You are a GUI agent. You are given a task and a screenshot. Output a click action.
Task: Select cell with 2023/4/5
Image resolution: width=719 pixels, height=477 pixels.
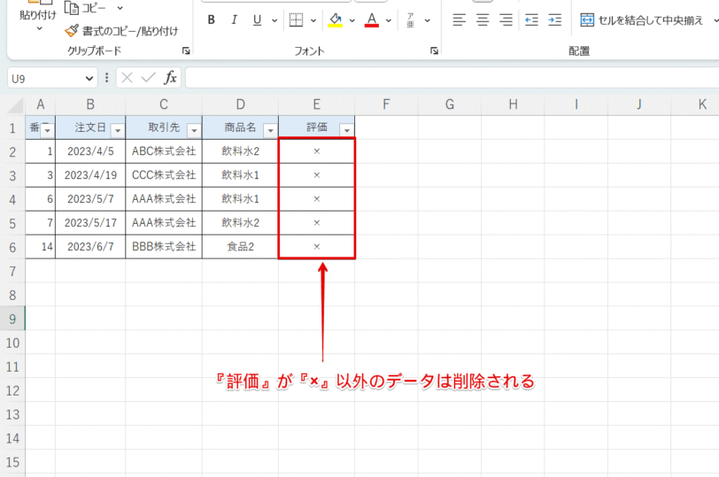coord(90,151)
